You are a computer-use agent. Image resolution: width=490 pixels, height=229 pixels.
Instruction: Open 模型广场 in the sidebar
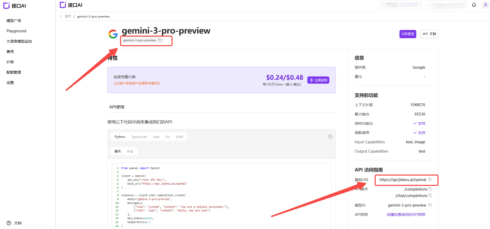tap(14, 21)
